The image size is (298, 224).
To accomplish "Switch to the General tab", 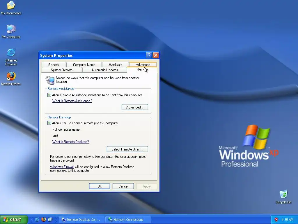I will [x=54, y=64].
